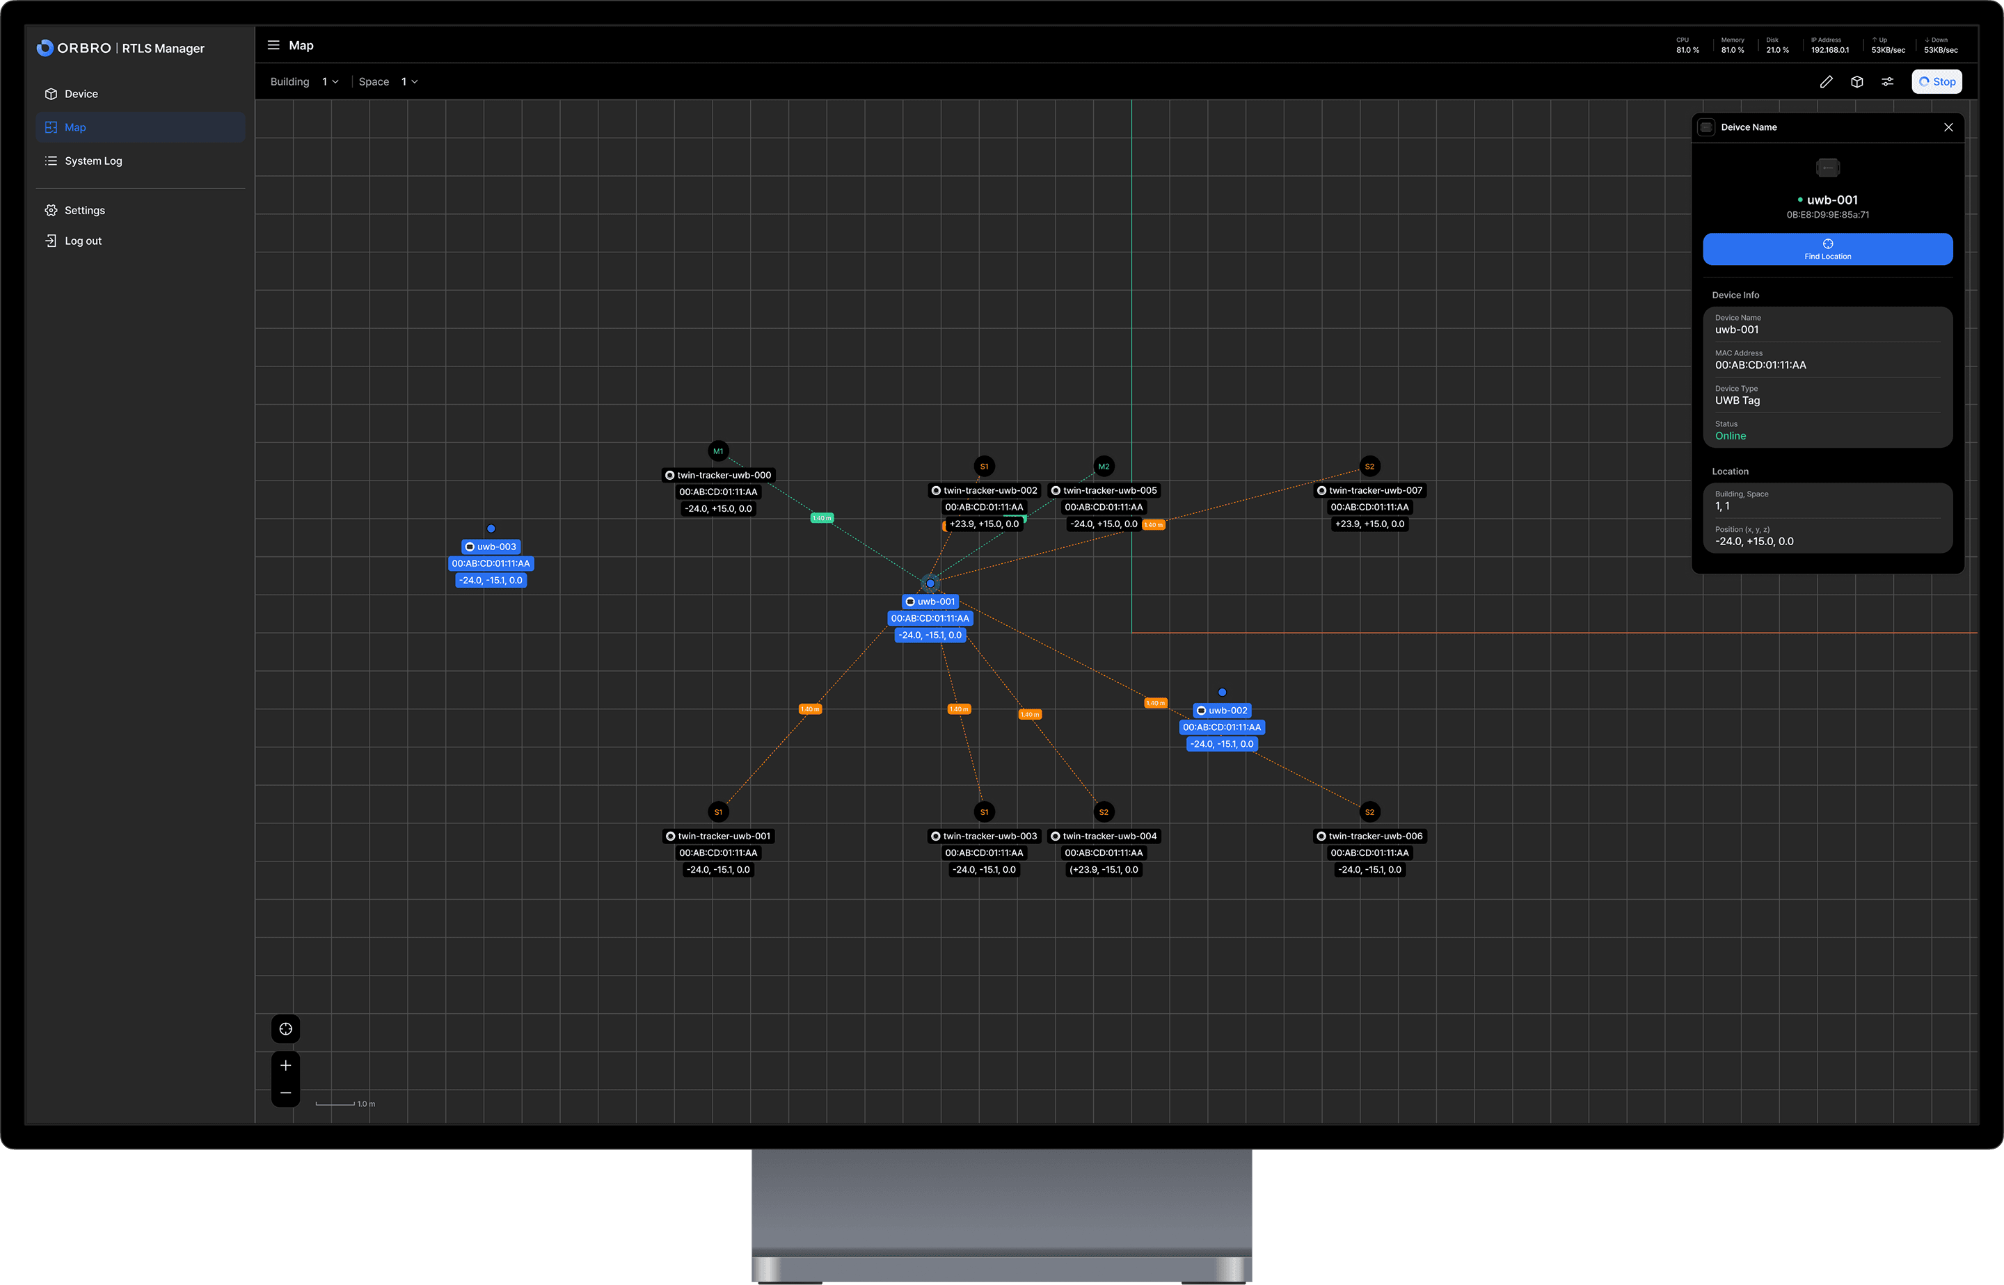Switch to 3D view using the cube icon
2004x1285 pixels.
[x=1857, y=81]
